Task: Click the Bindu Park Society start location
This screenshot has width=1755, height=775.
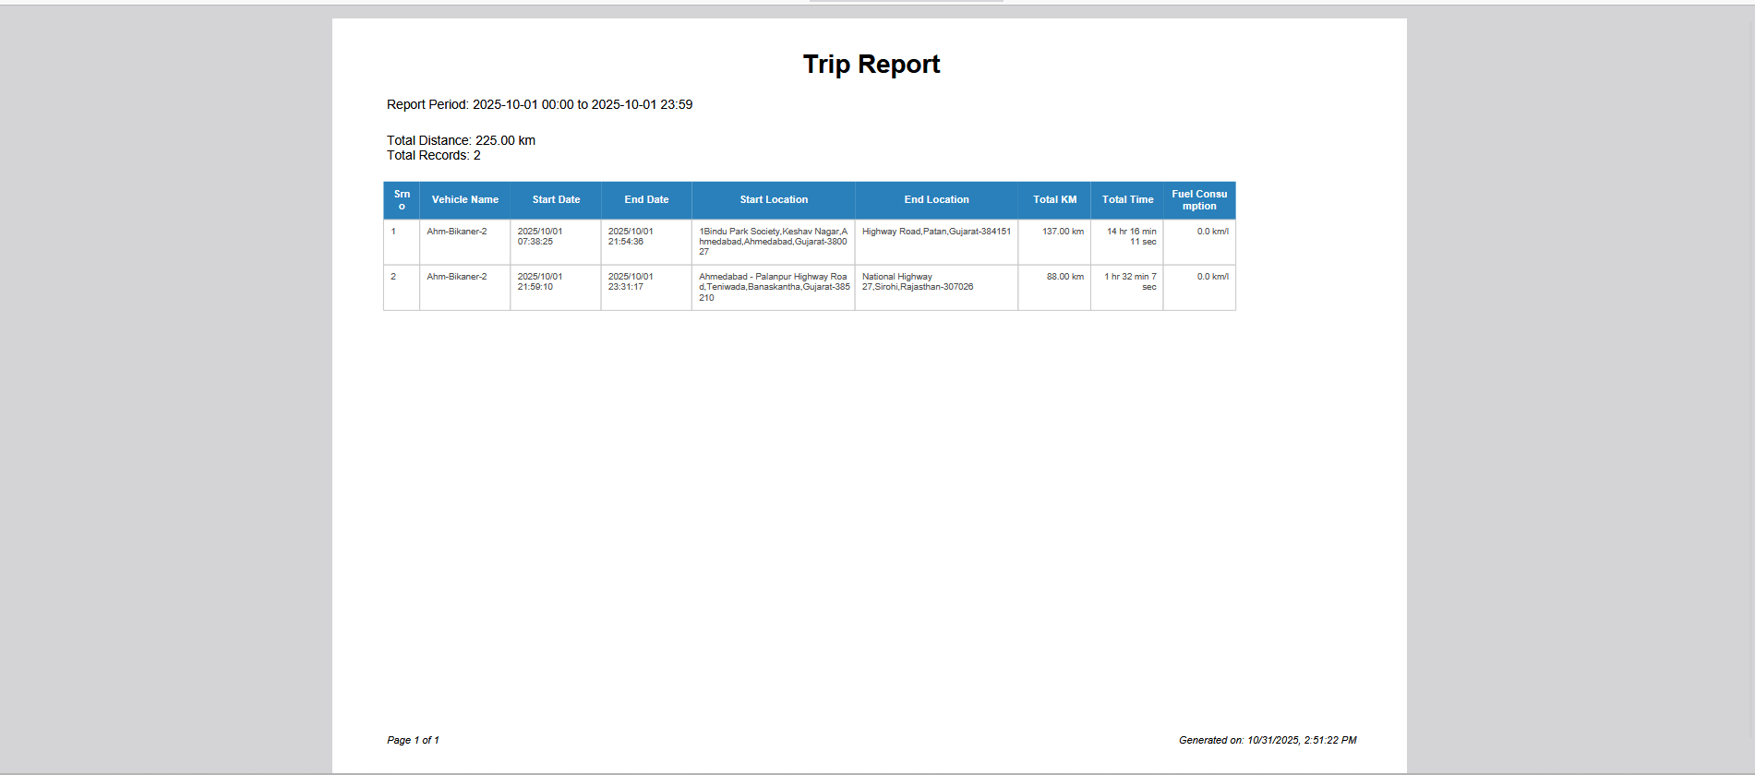Action: coord(773,242)
